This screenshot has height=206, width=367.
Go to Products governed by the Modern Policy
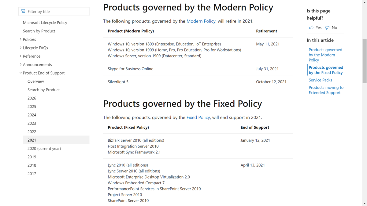(x=325, y=55)
